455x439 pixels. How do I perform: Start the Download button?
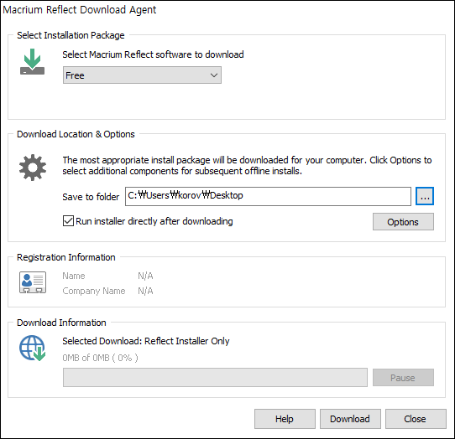tap(350, 419)
